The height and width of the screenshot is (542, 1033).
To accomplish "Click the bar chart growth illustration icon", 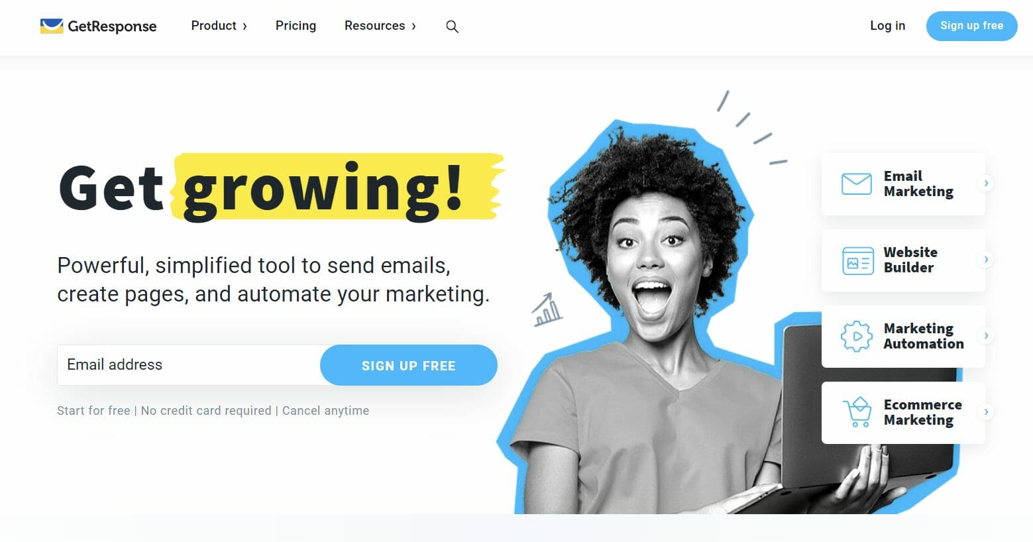I will 547,309.
